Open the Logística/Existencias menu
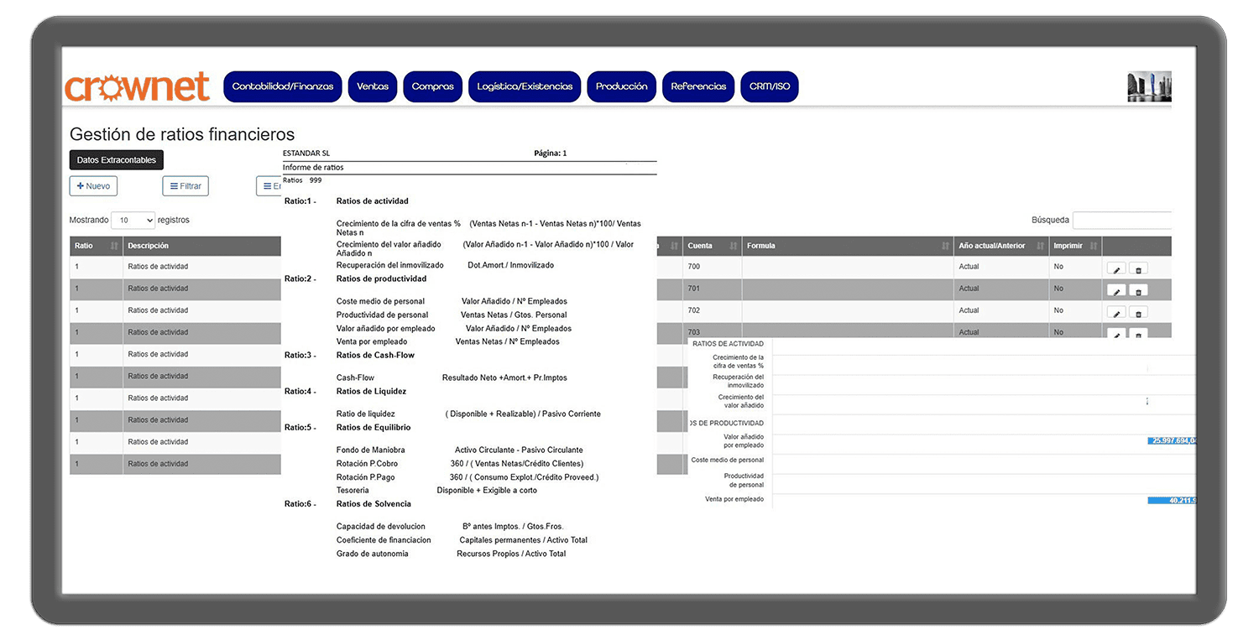 click(x=525, y=86)
